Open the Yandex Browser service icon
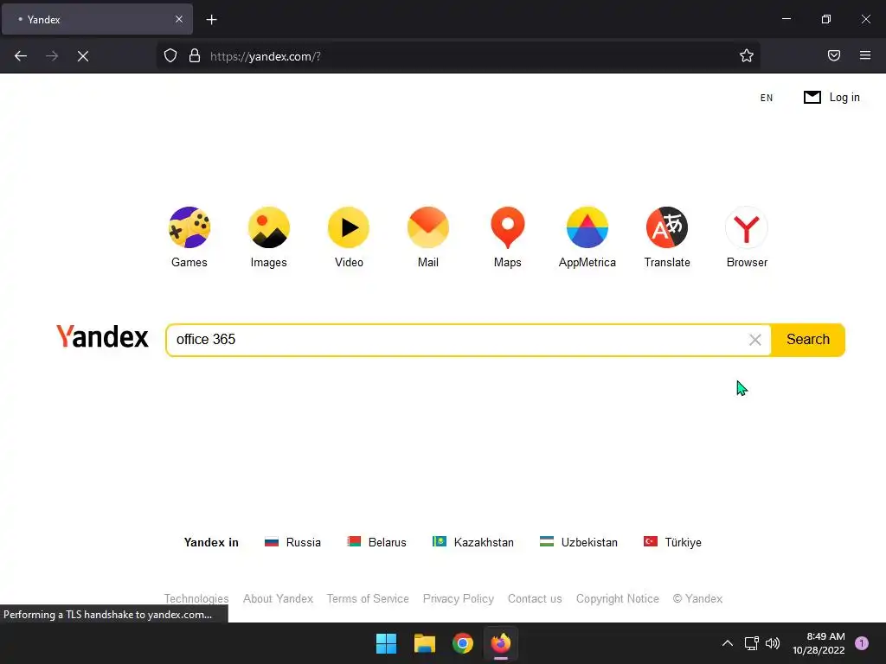This screenshot has width=886, height=664. pos(747,227)
